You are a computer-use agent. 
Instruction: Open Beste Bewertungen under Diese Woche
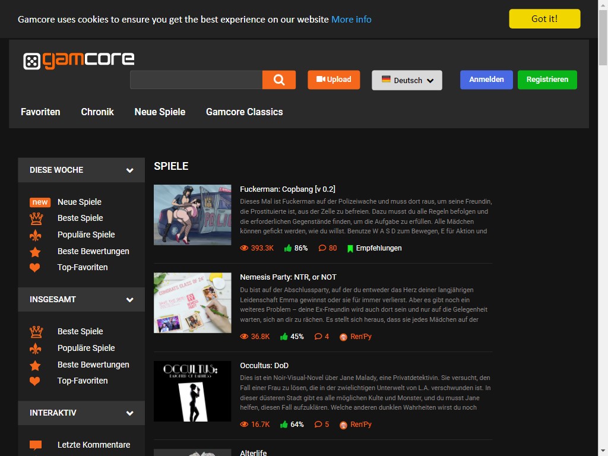click(93, 252)
